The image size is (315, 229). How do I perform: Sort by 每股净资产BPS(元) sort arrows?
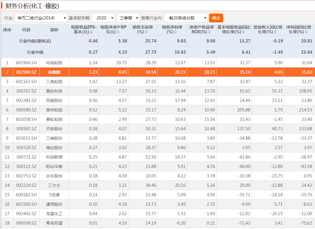tap(118, 32)
